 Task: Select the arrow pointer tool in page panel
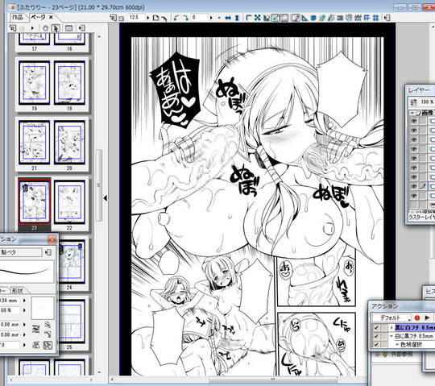[56, 28]
